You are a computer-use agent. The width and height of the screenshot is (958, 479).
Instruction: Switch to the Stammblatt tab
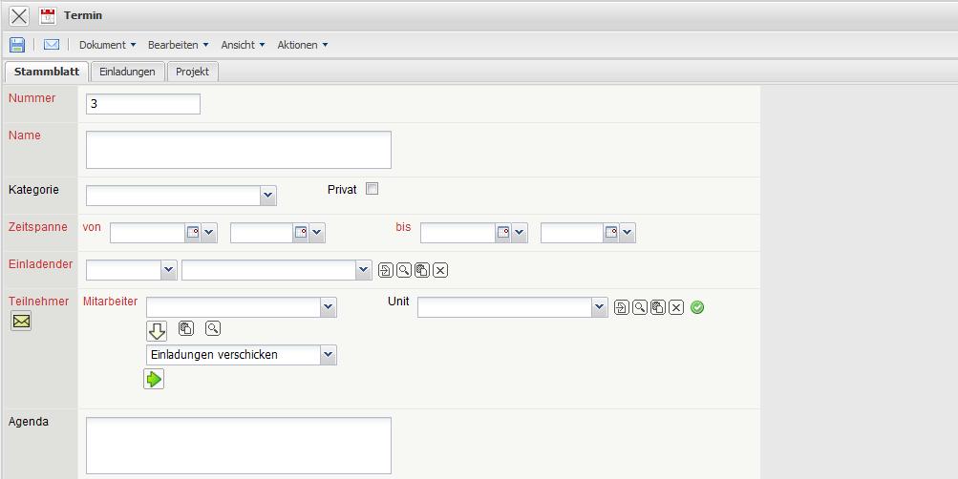click(47, 72)
